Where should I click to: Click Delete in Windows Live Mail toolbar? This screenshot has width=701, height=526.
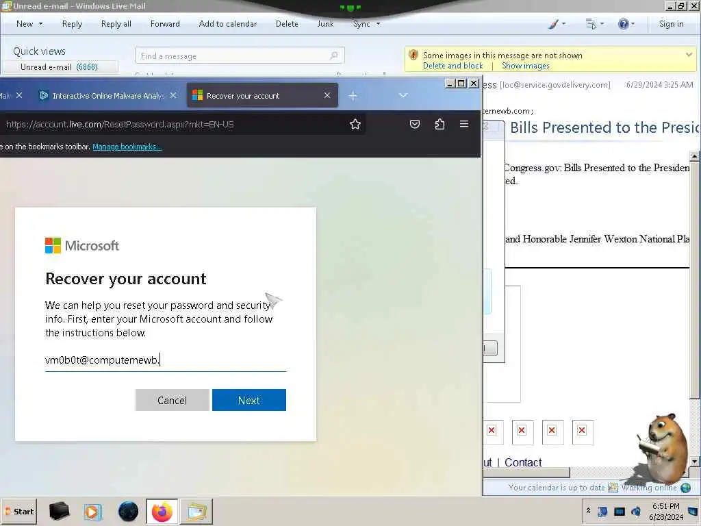pos(287,24)
